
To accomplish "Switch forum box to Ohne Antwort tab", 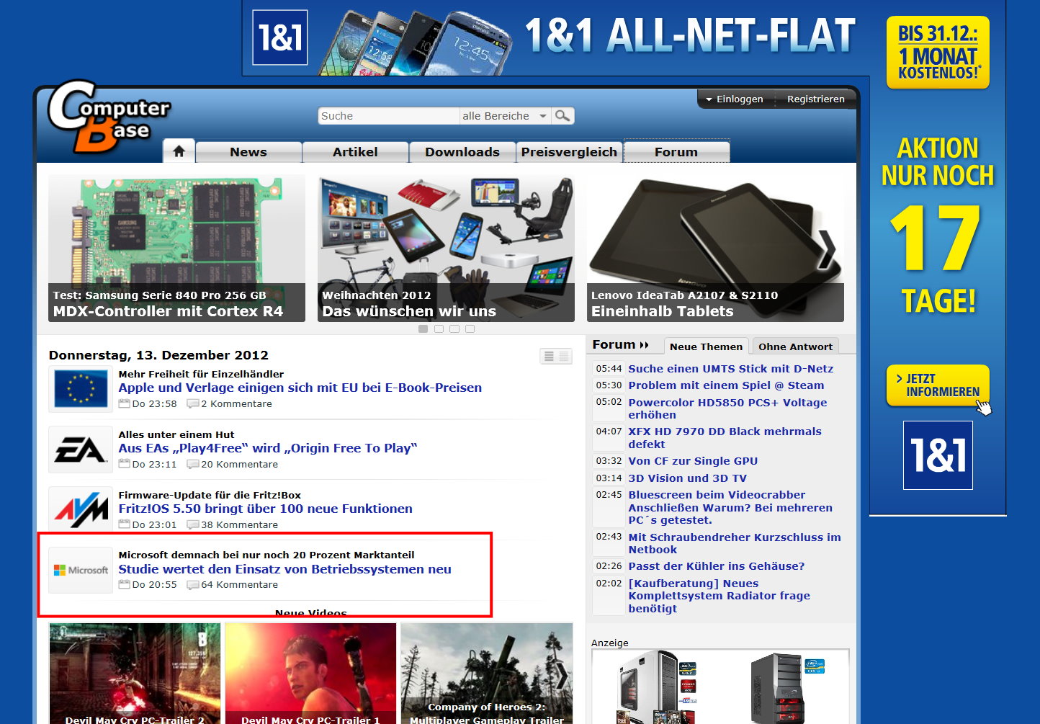I will point(795,347).
